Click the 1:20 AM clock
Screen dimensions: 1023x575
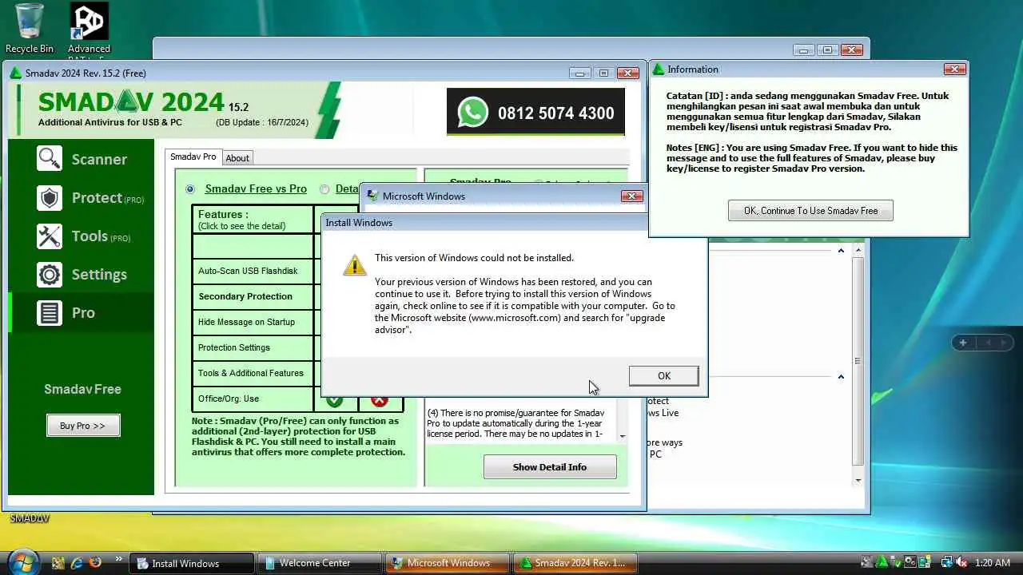pyautogui.click(x=993, y=563)
